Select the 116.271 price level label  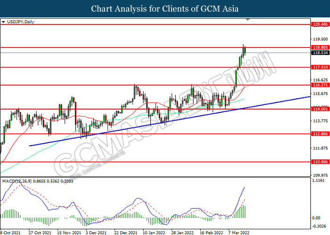(x=320, y=85)
